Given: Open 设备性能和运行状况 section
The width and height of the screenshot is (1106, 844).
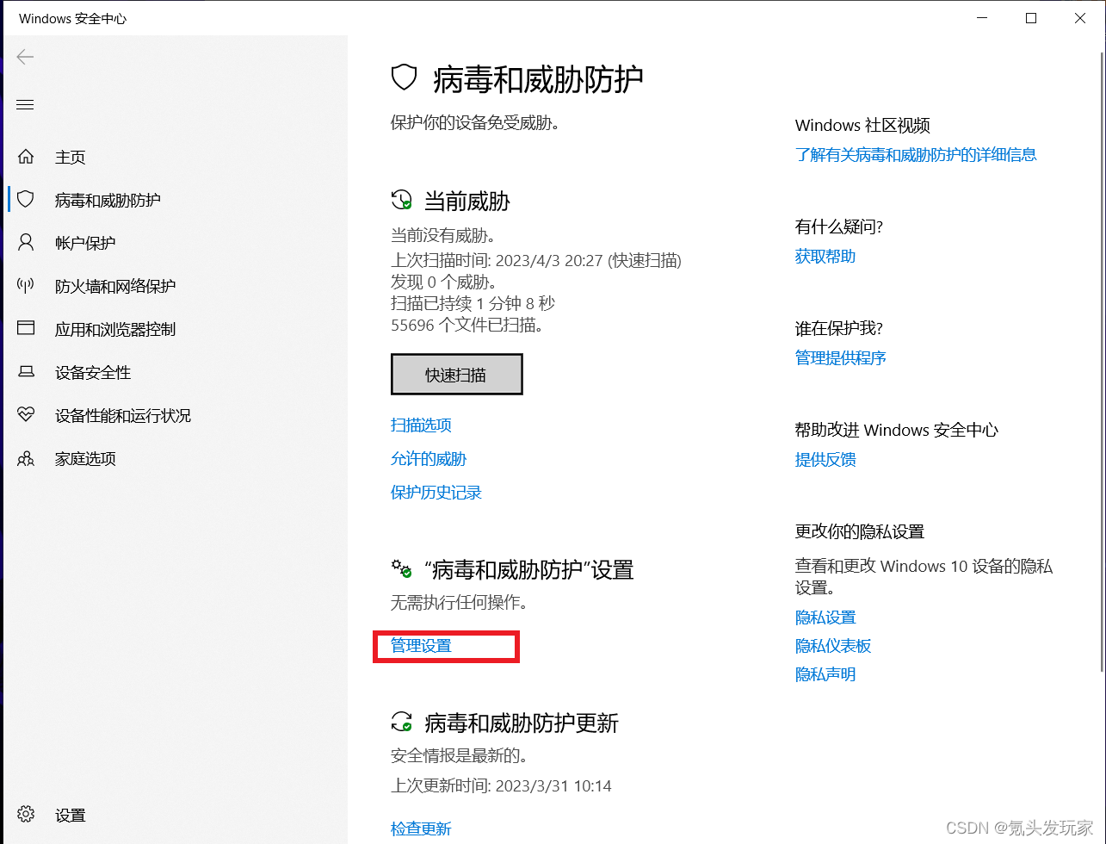Looking at the screenshot, I should [123, 416].
